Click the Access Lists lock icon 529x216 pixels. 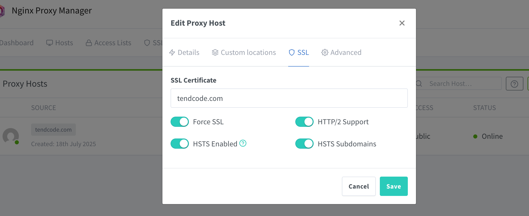click(89, 43)
